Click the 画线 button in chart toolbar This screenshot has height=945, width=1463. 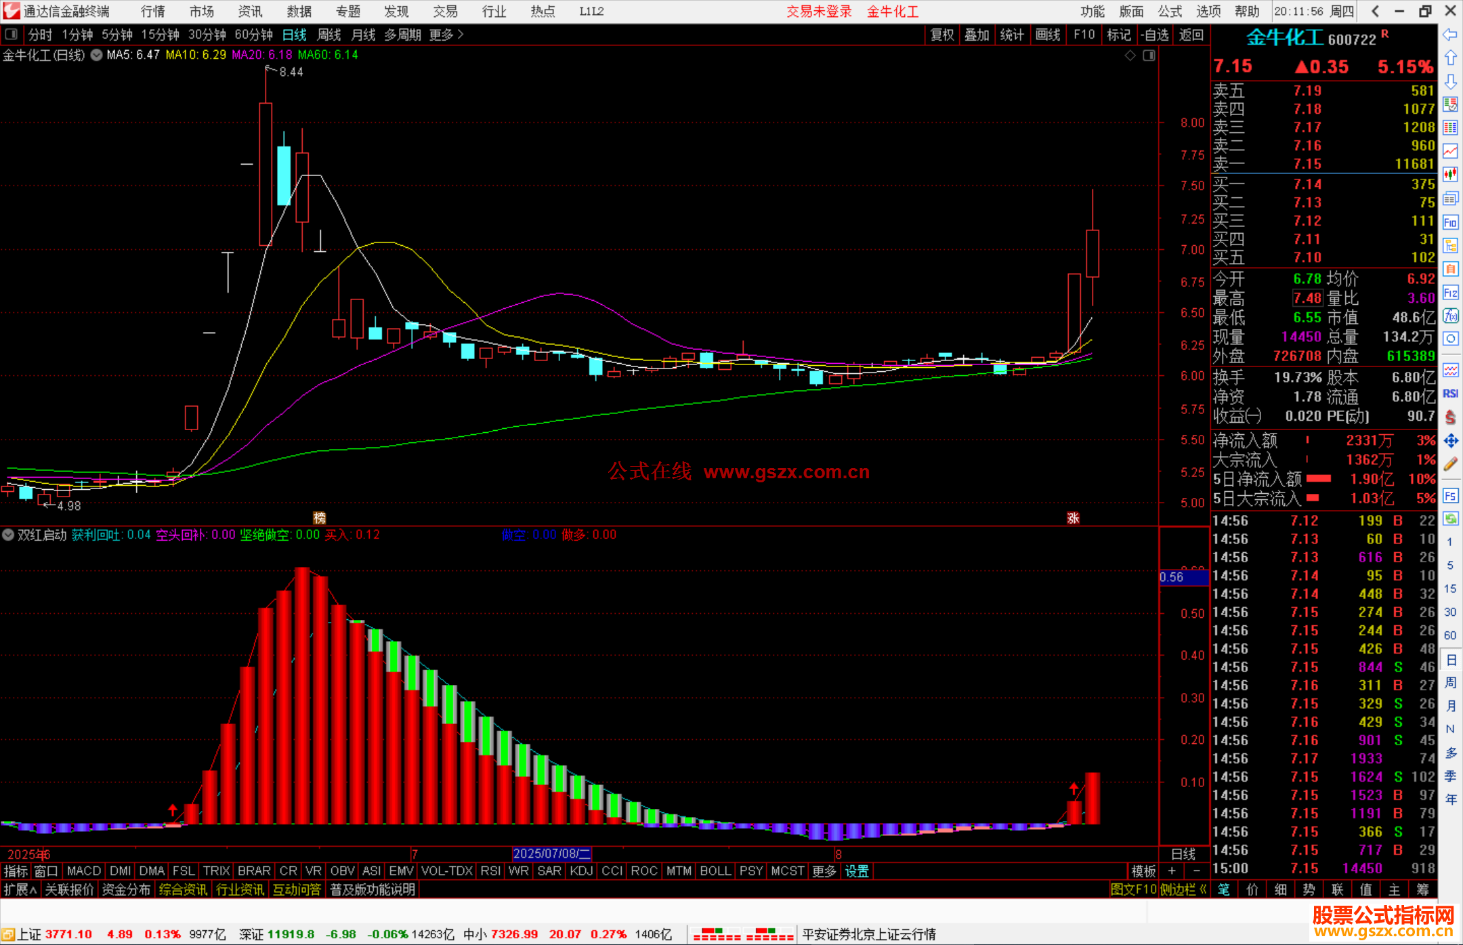tap(1048, 35)
